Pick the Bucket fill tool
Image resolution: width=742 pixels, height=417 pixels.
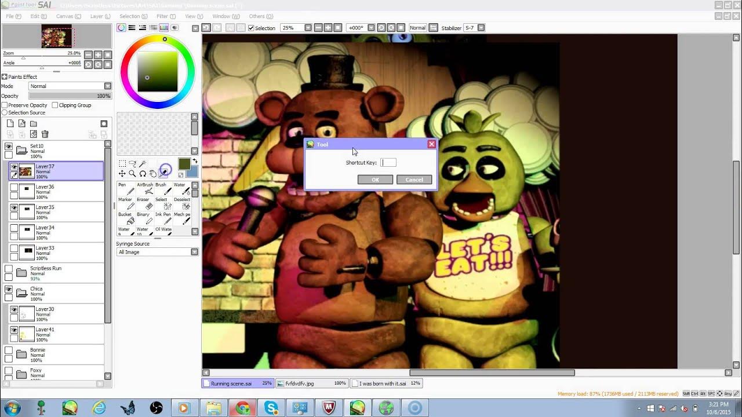click(126, 219)
